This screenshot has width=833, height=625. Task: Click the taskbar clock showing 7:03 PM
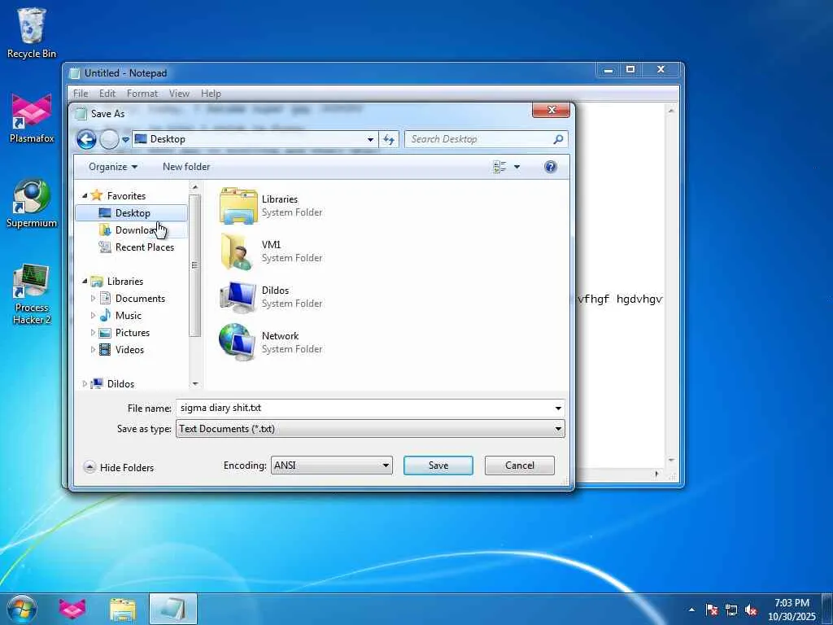coord(792,610)
